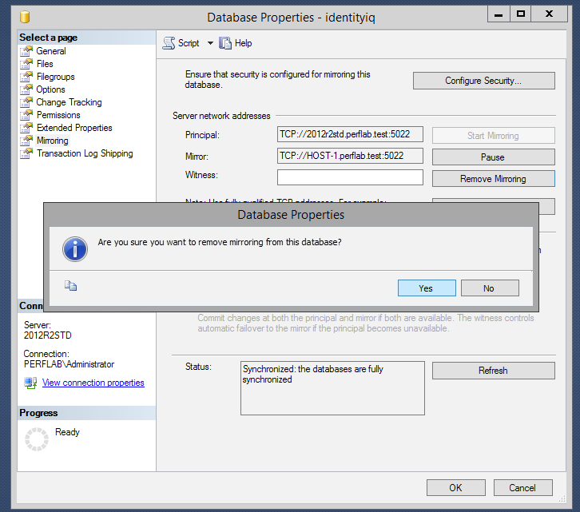This screenshot has width=580, height=512.
Task: Maximize the Database Properties window
Action: pos(521,14)
